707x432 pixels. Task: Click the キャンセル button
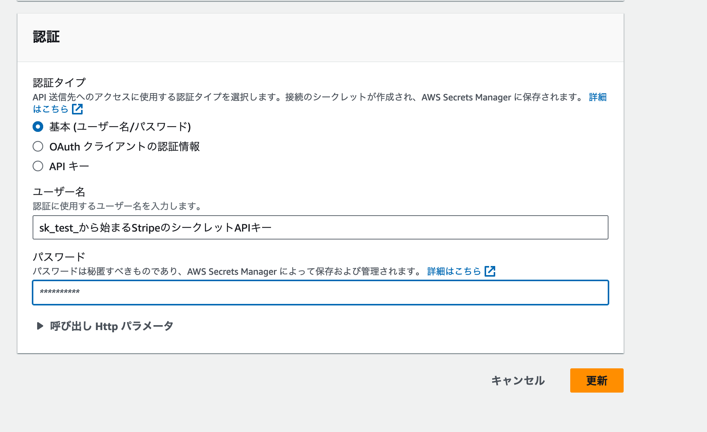(518, 380)
